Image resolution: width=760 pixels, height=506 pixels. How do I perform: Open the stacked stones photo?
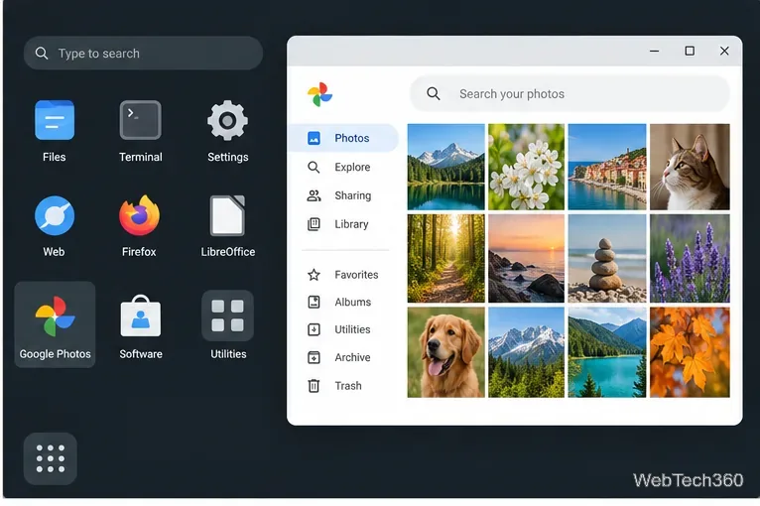pyautogui.click(x=607, y=258)
